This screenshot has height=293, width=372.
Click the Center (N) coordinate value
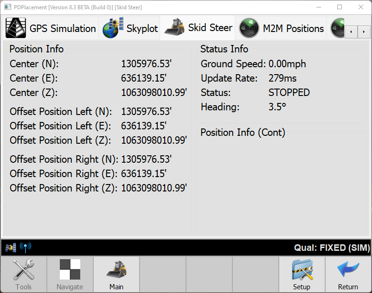(147, 64)
